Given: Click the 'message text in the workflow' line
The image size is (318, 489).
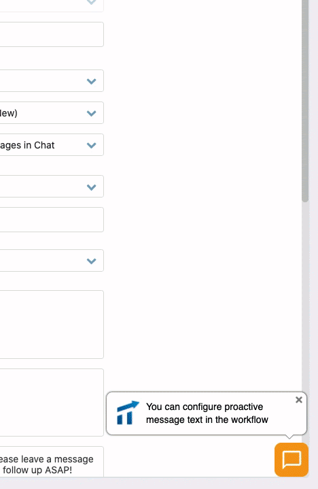Looking at the screenshot, I should (207, 420).
